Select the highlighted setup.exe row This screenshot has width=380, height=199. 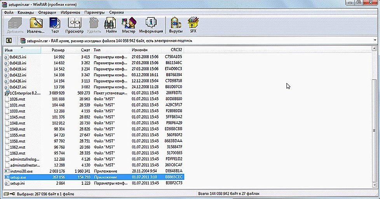click(94, 177)
